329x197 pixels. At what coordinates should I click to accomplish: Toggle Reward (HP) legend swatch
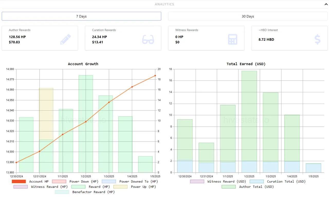(x=78, y=187)
